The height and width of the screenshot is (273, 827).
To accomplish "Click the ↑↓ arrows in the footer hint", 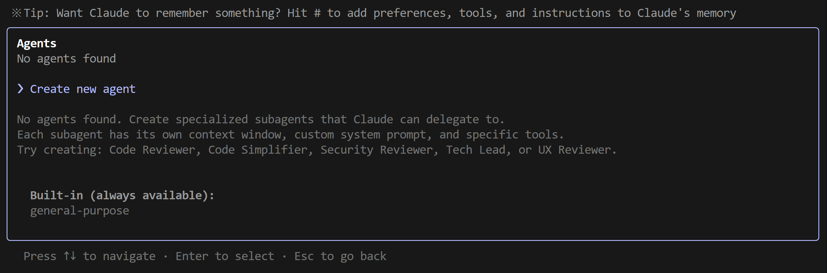I will 70,256.
